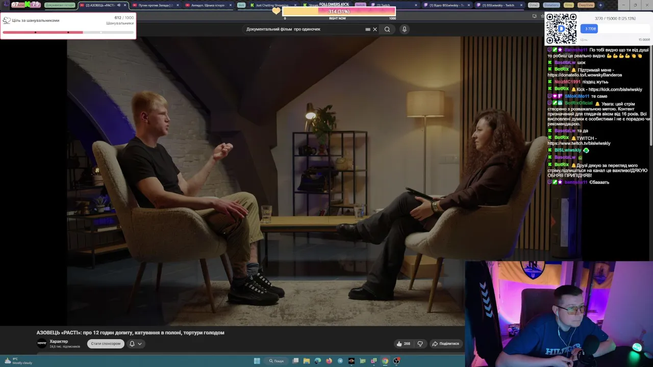Open File Explorer from taskbar
Image resolution: width=653 pixels, height=367 pixels.
click(x=307, y=361)
